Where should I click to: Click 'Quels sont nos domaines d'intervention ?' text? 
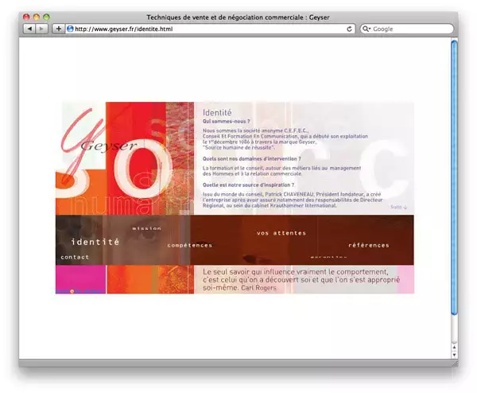[251, 158]
